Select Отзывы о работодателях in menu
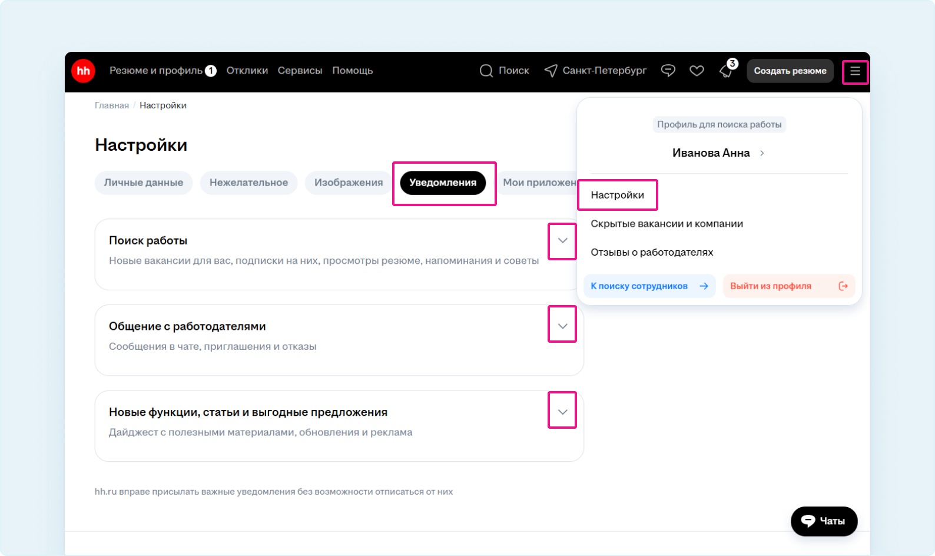 [652, 252]
